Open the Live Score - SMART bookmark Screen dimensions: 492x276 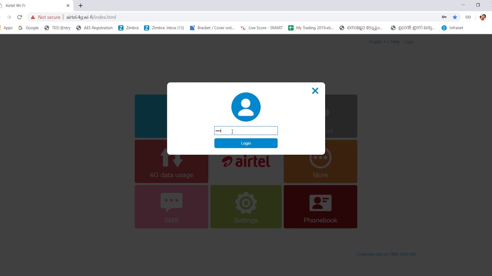pos(262,28)
